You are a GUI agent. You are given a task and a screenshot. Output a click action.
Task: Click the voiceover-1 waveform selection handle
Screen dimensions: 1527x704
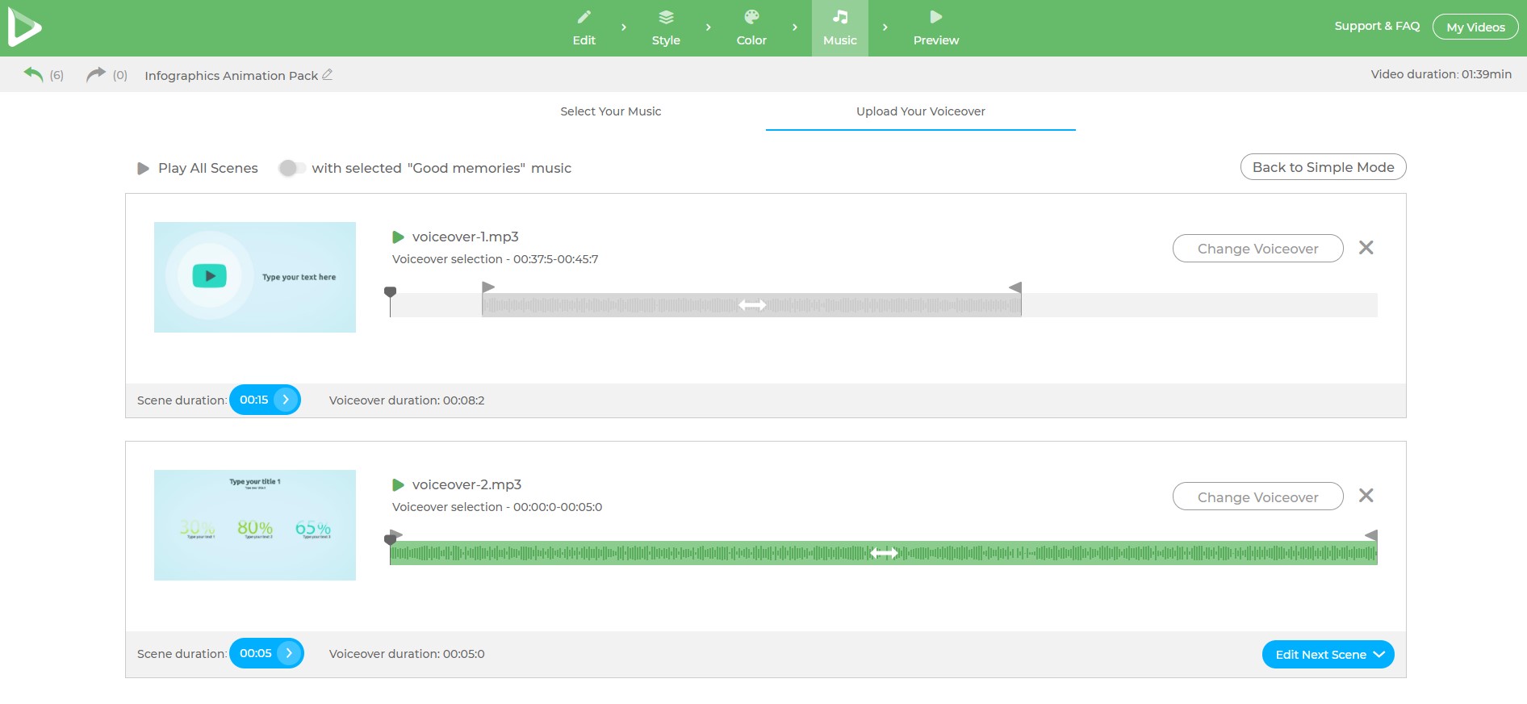click(751, 305)
